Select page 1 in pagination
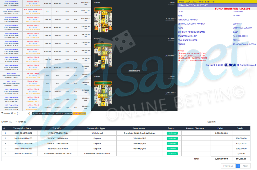Viewport: 257px width, 170px height. coord(238,166)
